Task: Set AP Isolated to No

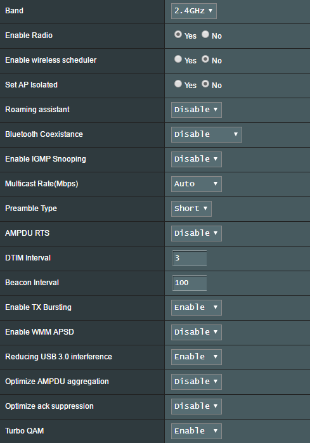Action: point(205,84)
